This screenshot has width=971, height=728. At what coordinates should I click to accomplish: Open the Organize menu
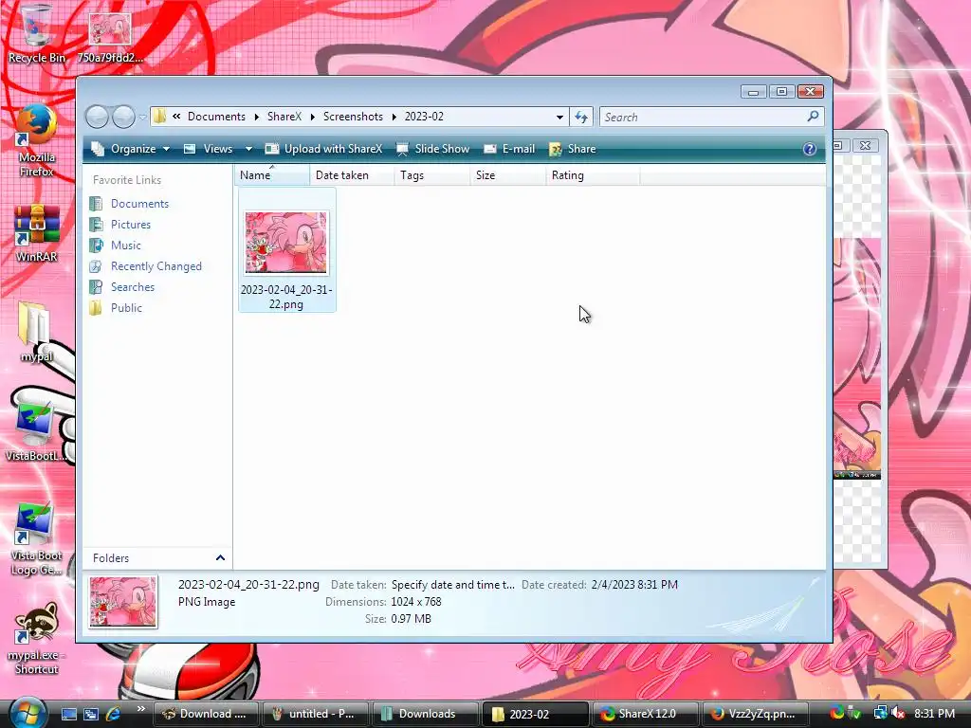click(130, 149)
